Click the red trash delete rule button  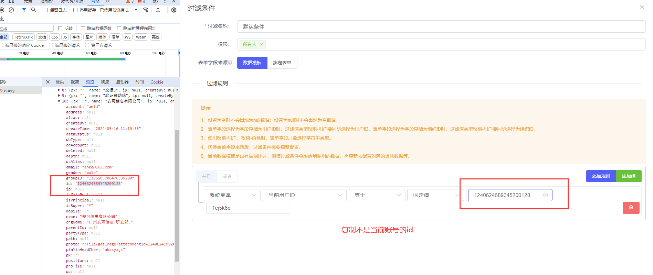pos(631,208)
